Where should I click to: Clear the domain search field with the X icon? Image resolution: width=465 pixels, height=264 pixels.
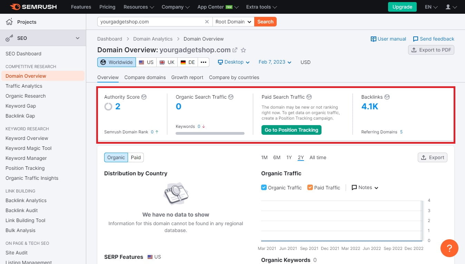click(207, 22)
